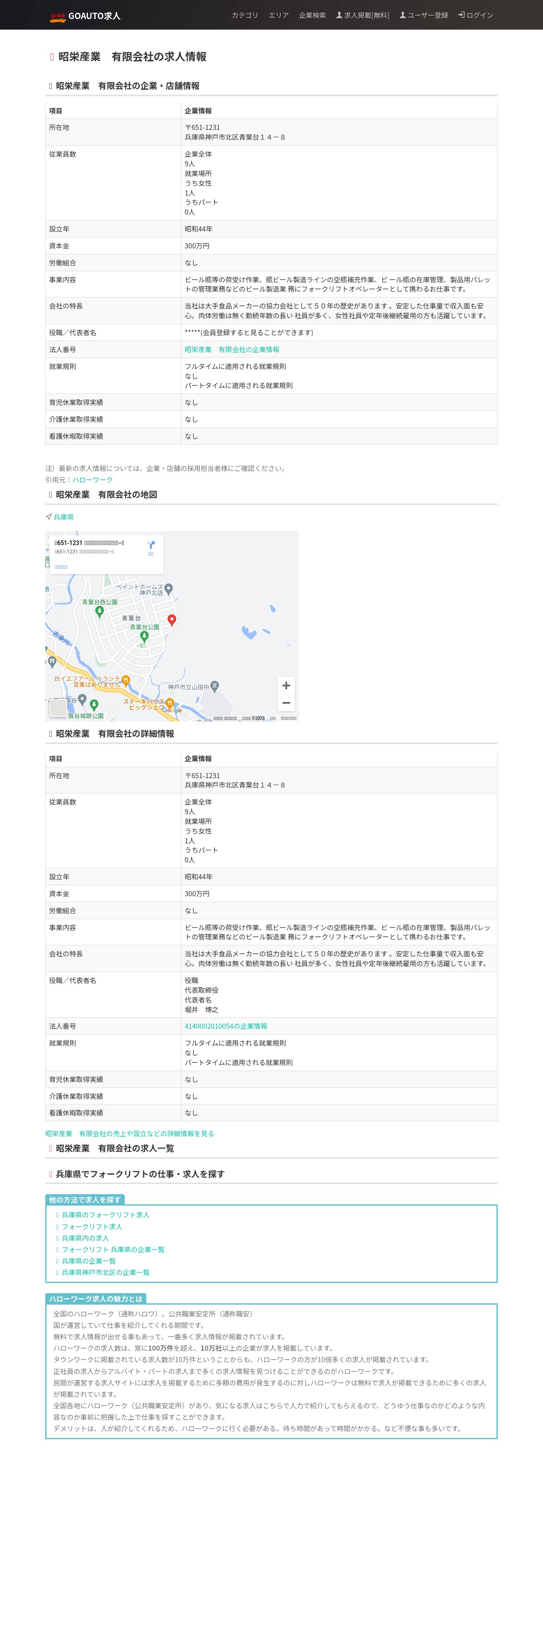Open the 企業検索 menu item

[312, 15]
